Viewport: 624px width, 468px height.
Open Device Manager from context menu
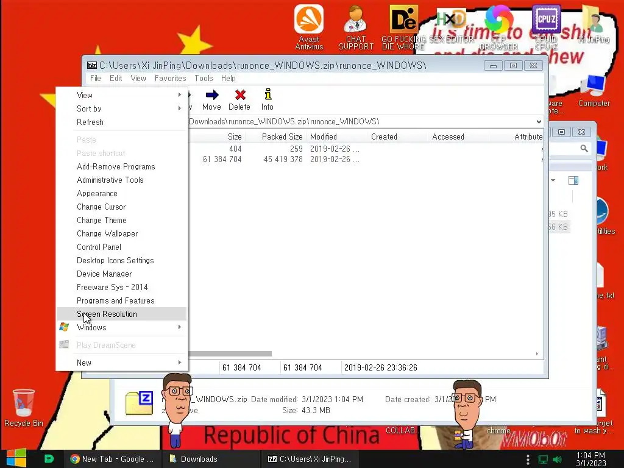pyautogui.click(x=121, y=274)
